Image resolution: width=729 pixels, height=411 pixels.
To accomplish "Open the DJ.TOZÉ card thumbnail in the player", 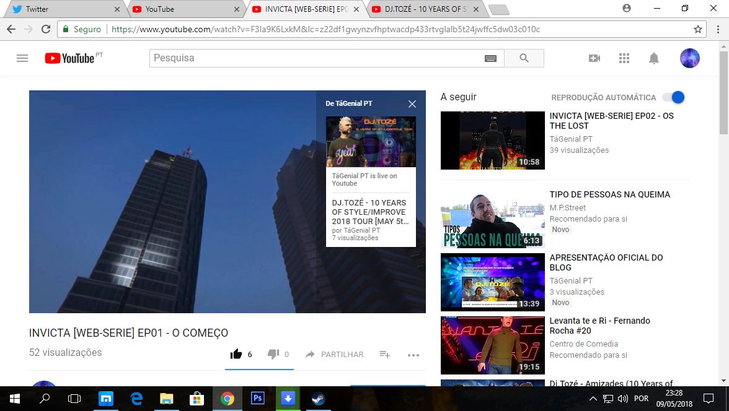I will pos(371,142).
